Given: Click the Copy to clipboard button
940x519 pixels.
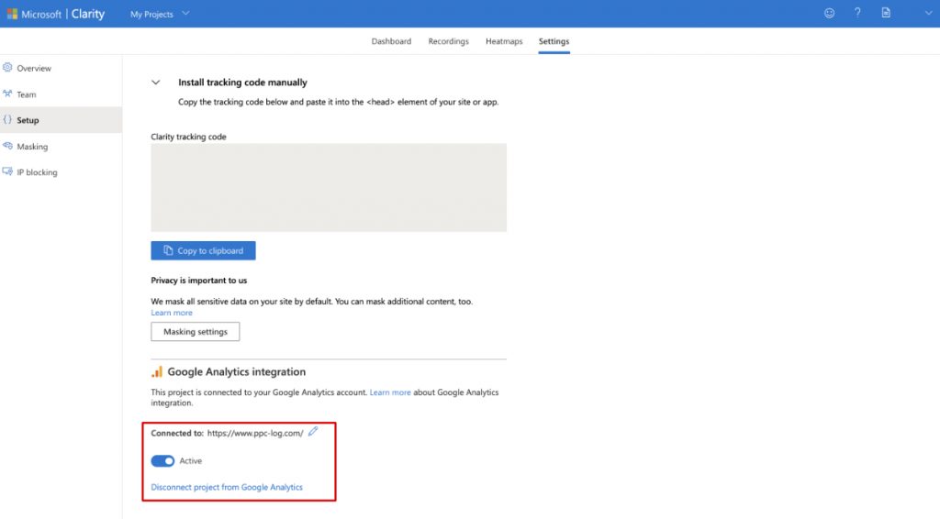Looking at the screenshot, I should click(x=203, y=251).
